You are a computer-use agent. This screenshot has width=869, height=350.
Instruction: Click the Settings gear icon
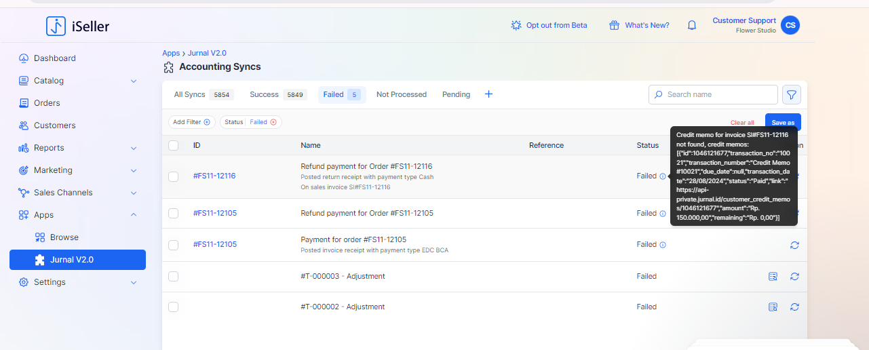coord(24,282)
